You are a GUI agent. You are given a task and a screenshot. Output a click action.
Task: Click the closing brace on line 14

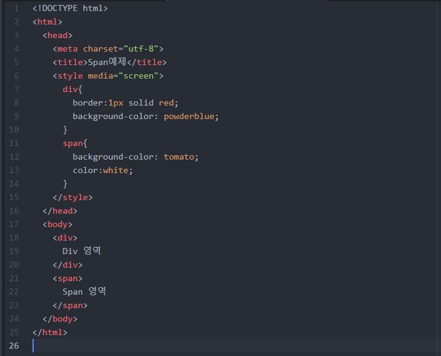(x=65, y=184)
